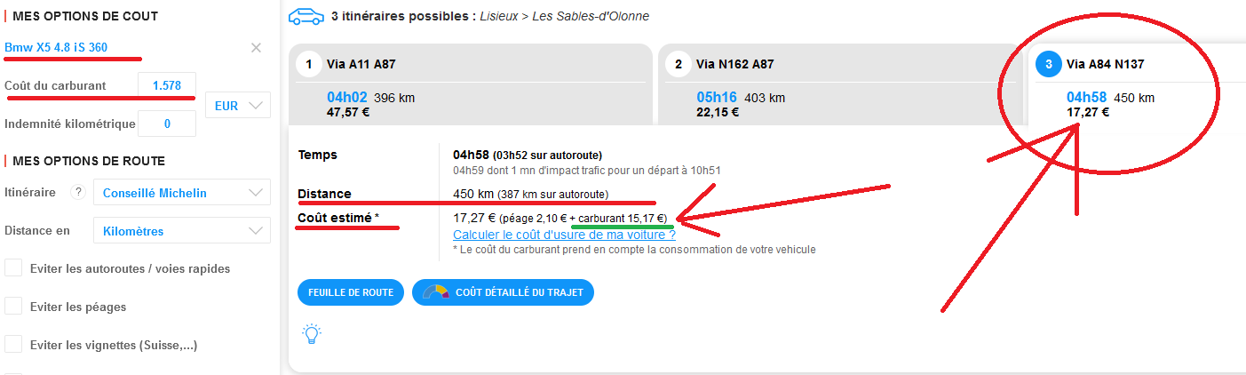Open the EUR currency dropdown

pyautogui.click(x=237, y=105)
